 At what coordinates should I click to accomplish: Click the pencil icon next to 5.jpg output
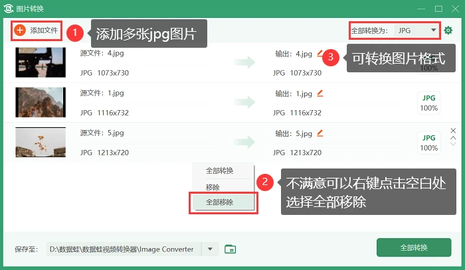coord(320,133)
